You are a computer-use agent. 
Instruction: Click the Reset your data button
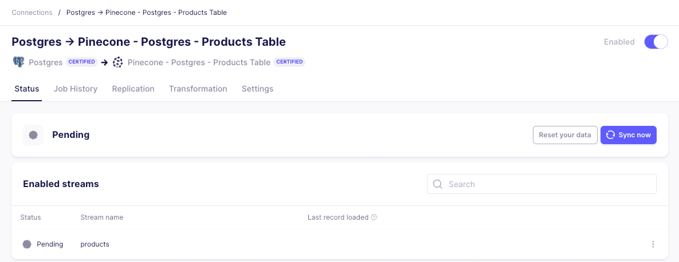pyautogui.click(x=565, y=135)
